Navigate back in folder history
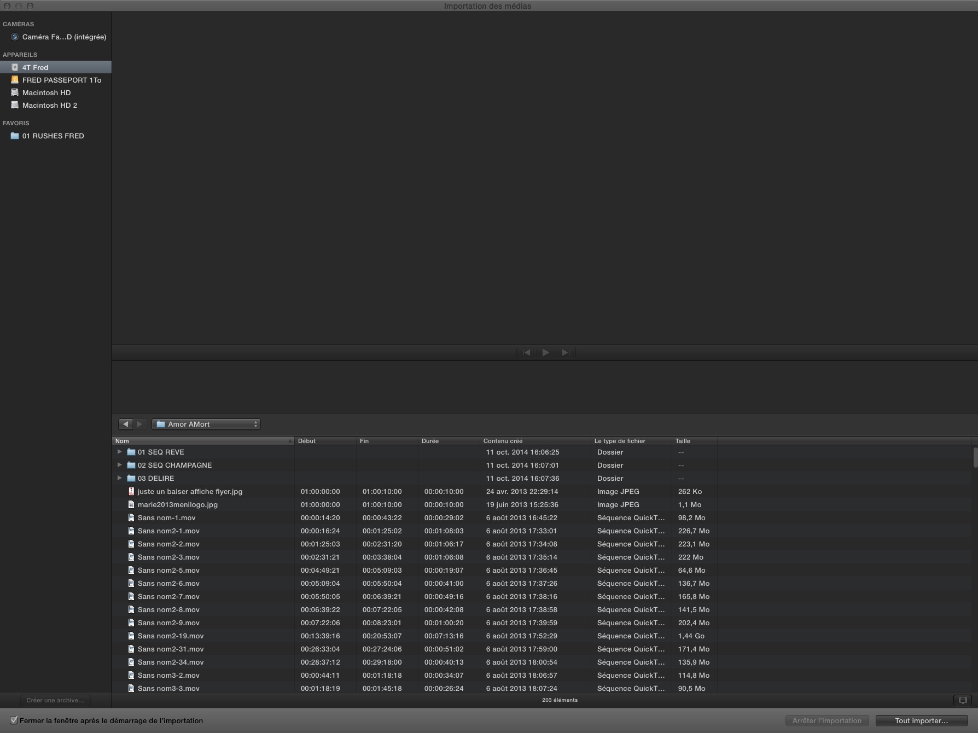This screenshot has height=733, width=978. (x=126, y=424)
